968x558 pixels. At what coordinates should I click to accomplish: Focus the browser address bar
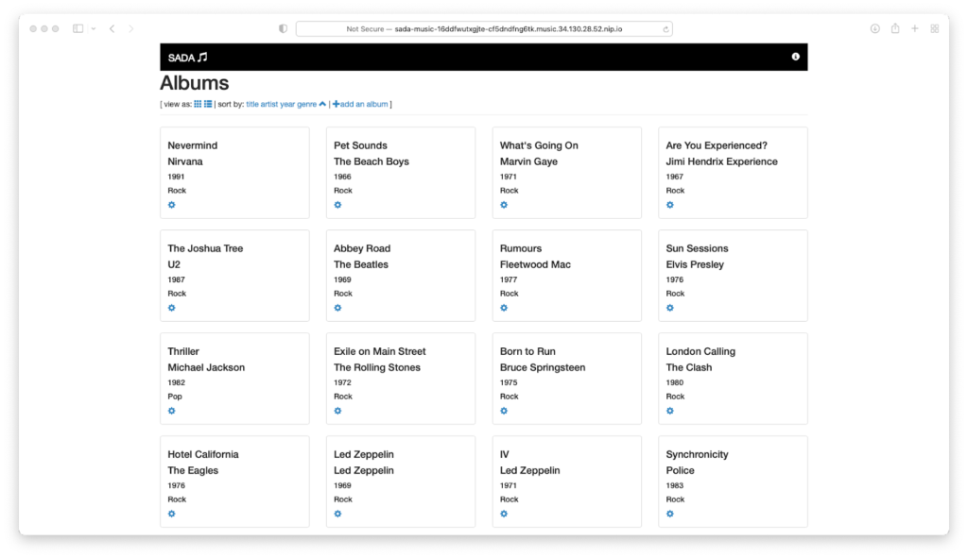coord(484,29)
